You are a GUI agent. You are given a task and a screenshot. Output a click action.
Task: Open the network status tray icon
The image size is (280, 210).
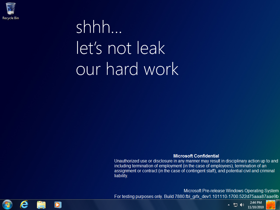pyautogui.click(x=235, y=205)
